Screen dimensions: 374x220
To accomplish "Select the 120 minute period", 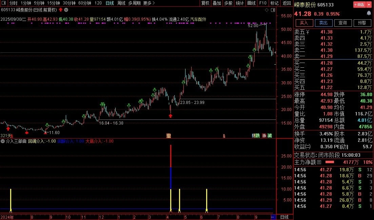I will click(98, 3).
